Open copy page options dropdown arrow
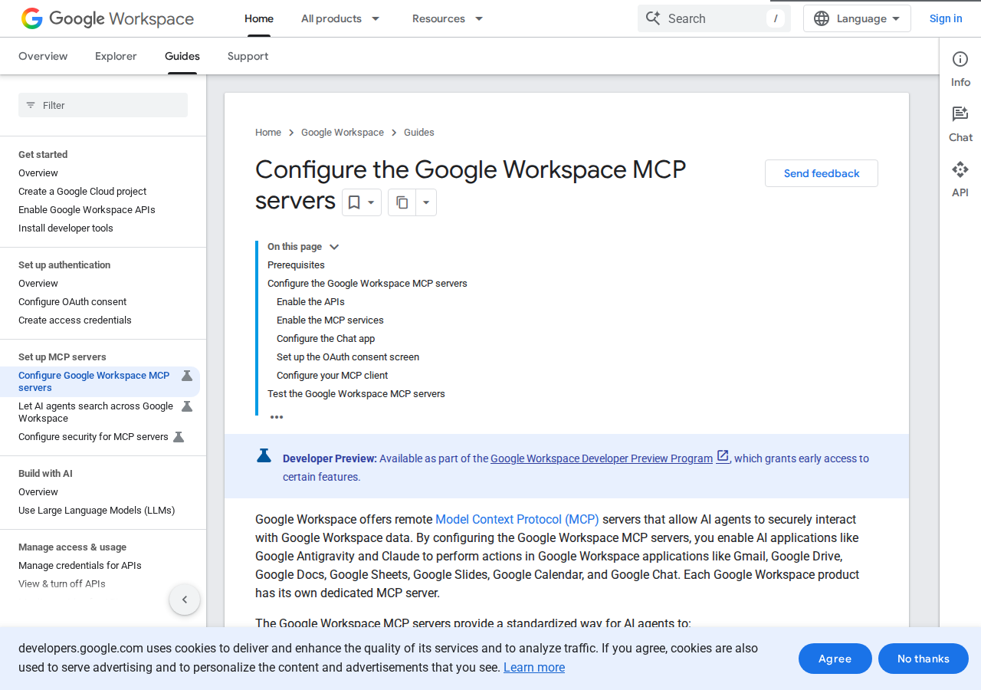The image size is (981, 690). click(x=426, y=202)
